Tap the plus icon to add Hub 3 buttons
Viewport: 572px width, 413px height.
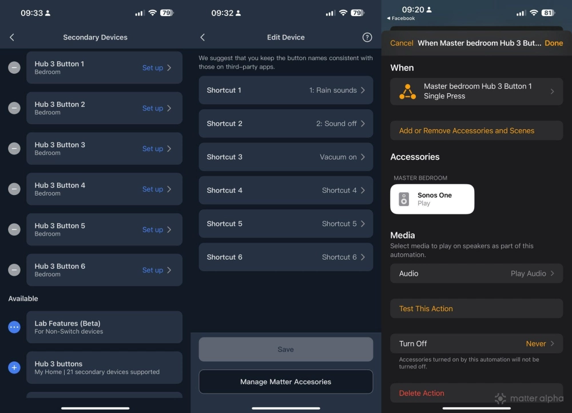click(14, 368)
